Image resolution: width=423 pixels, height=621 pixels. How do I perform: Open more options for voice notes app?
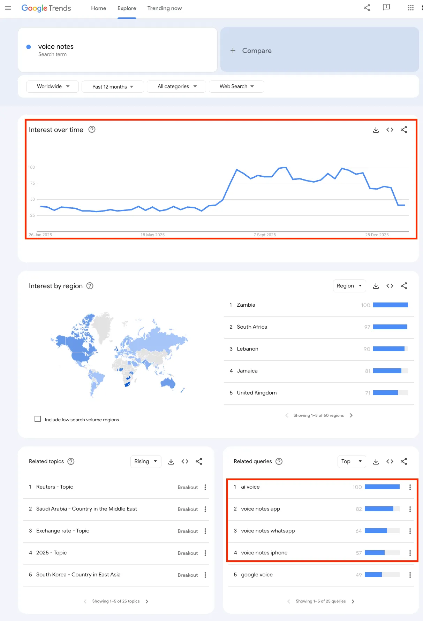click(410, 509)
